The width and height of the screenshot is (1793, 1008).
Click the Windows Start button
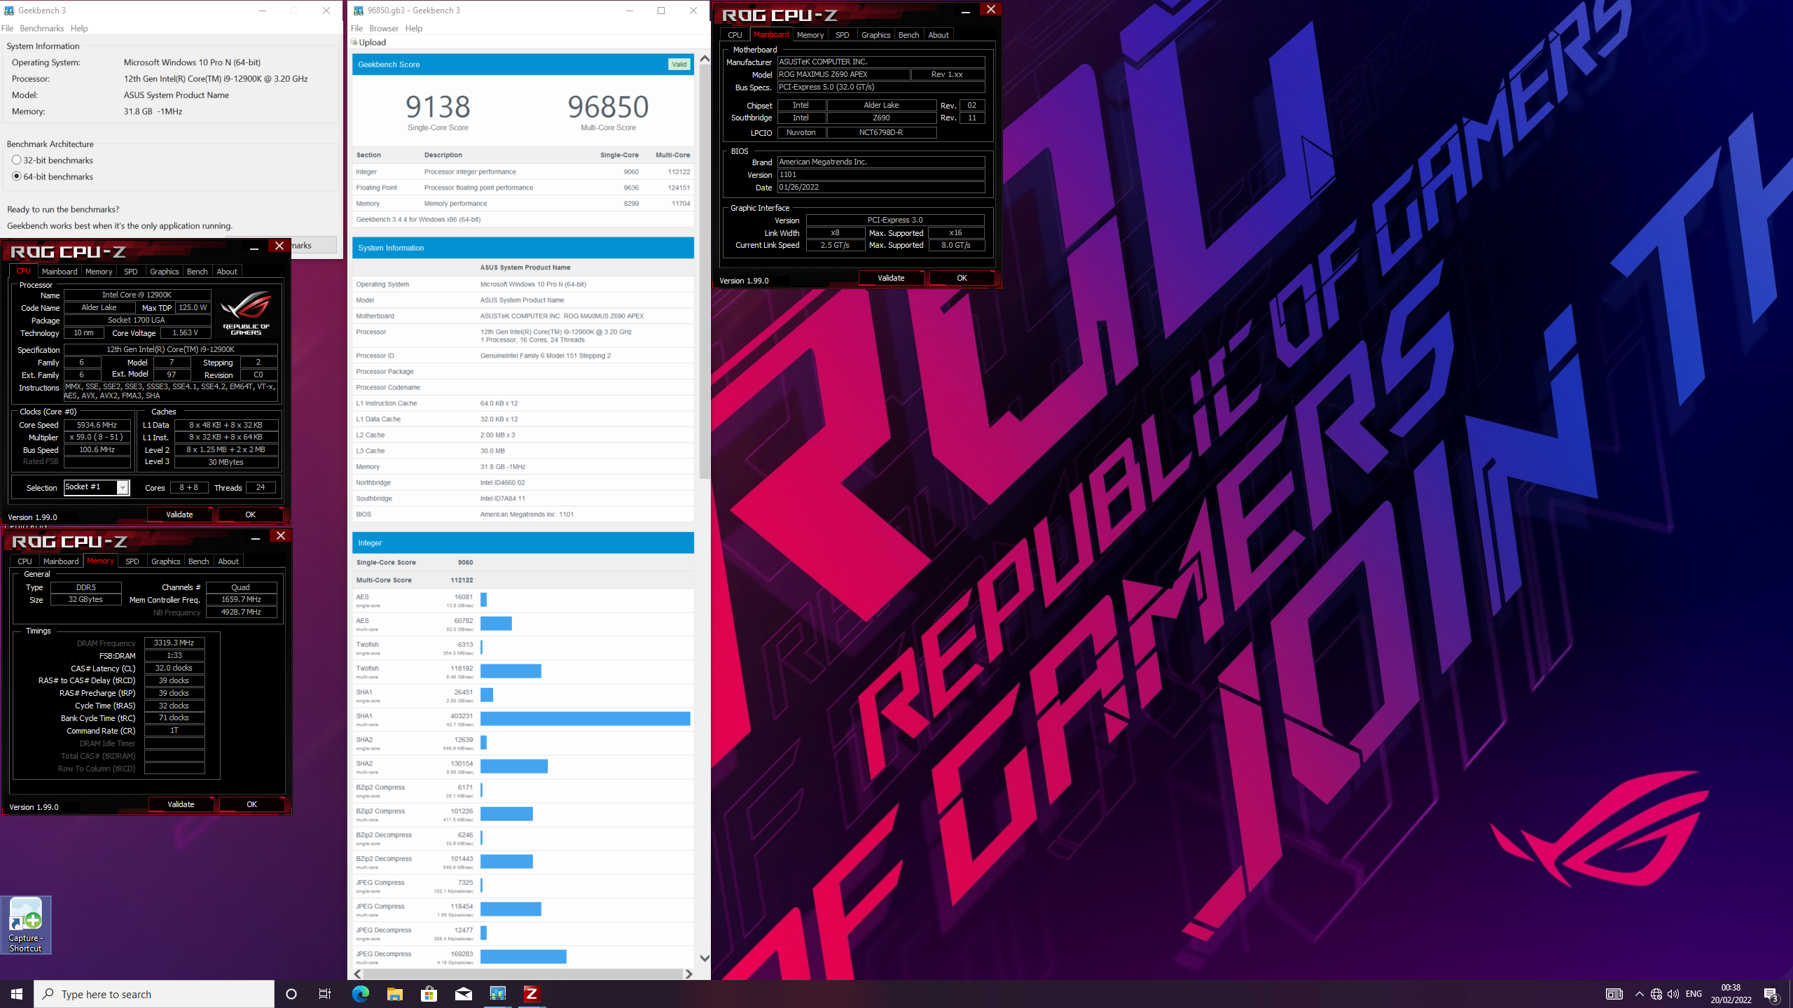17,994
